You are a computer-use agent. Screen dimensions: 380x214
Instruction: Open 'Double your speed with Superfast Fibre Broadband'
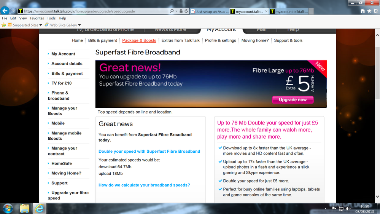149,152
